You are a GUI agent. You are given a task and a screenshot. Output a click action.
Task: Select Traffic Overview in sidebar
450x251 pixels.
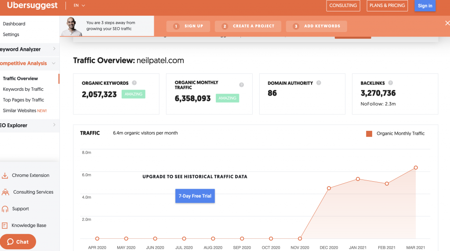pos(20,79)
